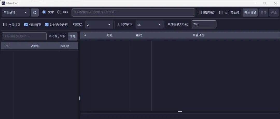280x119 pixels.
Task: Click the 暂停 button
Action: coord(264,12)
